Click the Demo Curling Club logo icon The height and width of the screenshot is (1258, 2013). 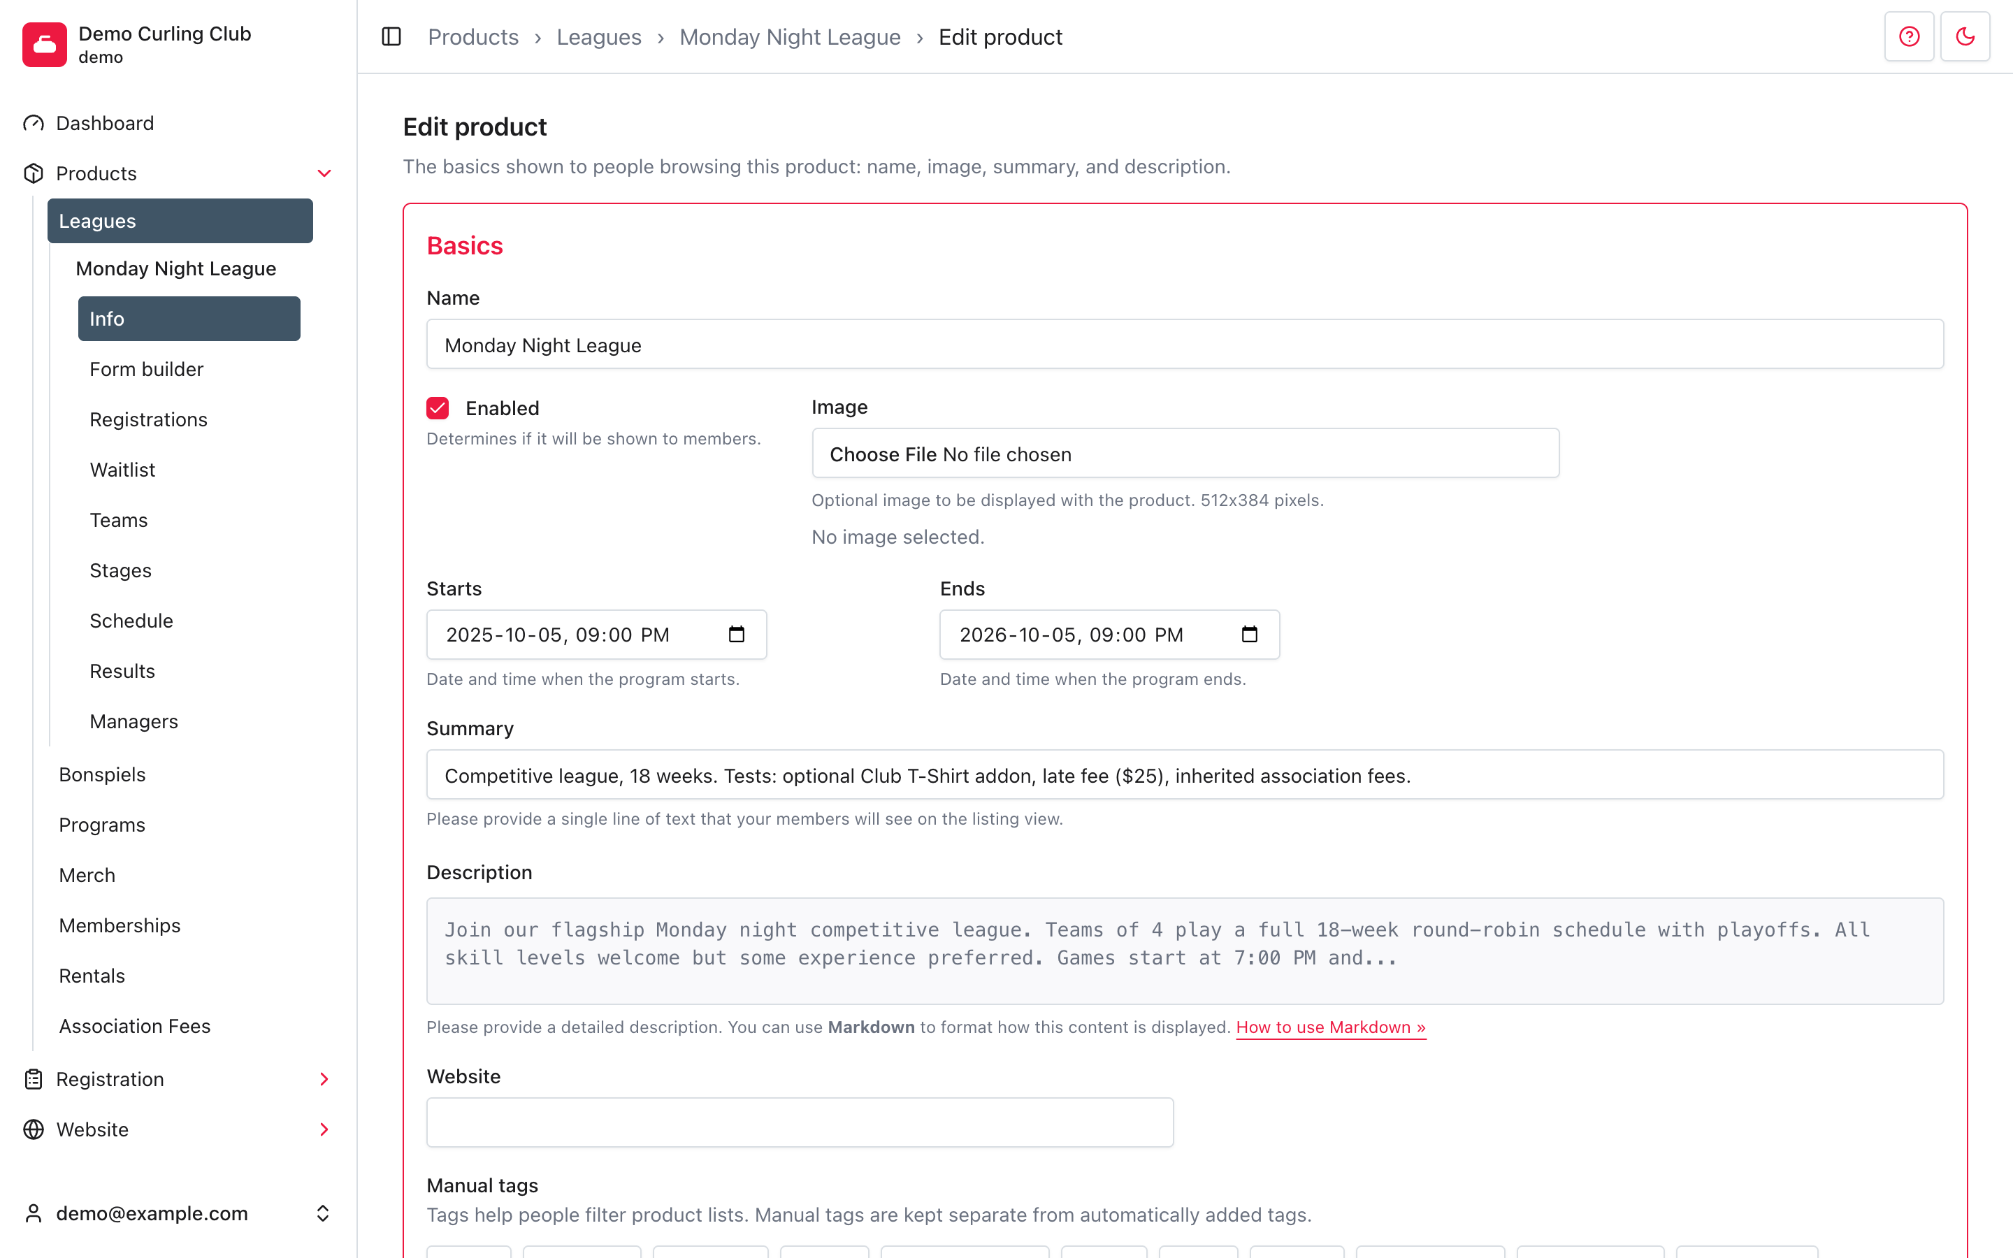pos(45,44)
